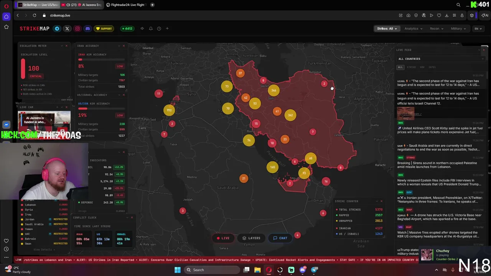Open browser downloads icon

point(447,15)
